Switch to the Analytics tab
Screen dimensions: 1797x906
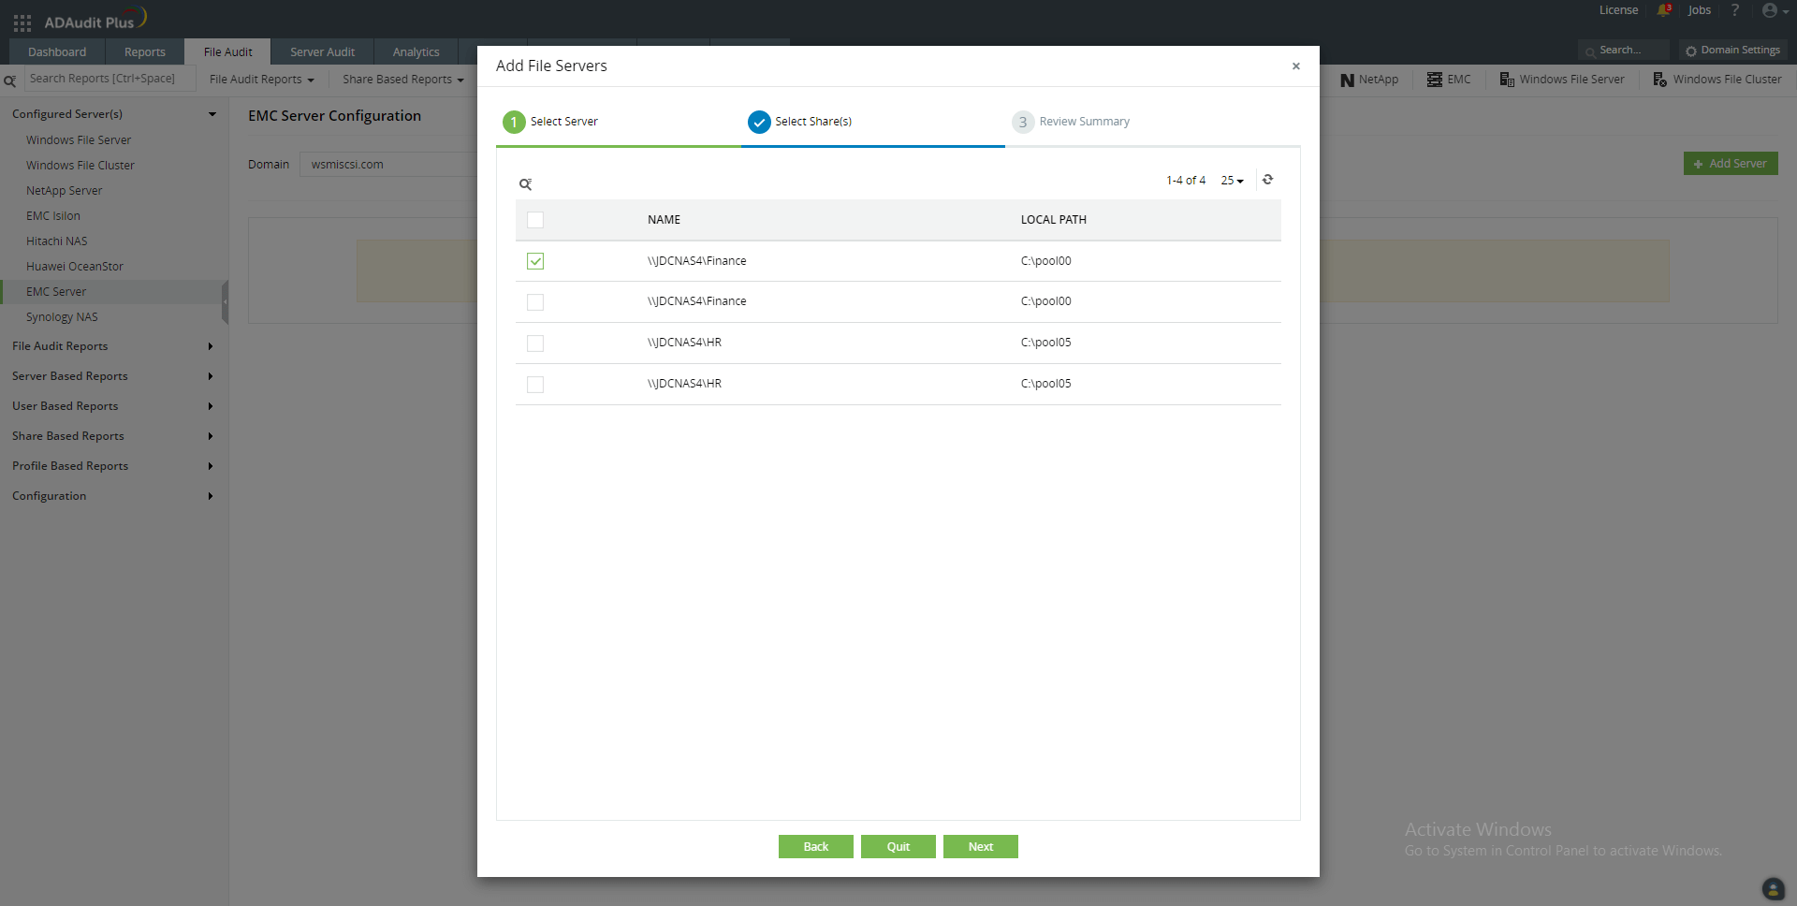click(x=416, y=51)
